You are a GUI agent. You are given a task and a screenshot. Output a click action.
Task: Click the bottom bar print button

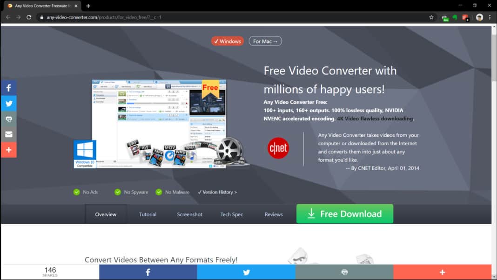[x=344, y=272]
